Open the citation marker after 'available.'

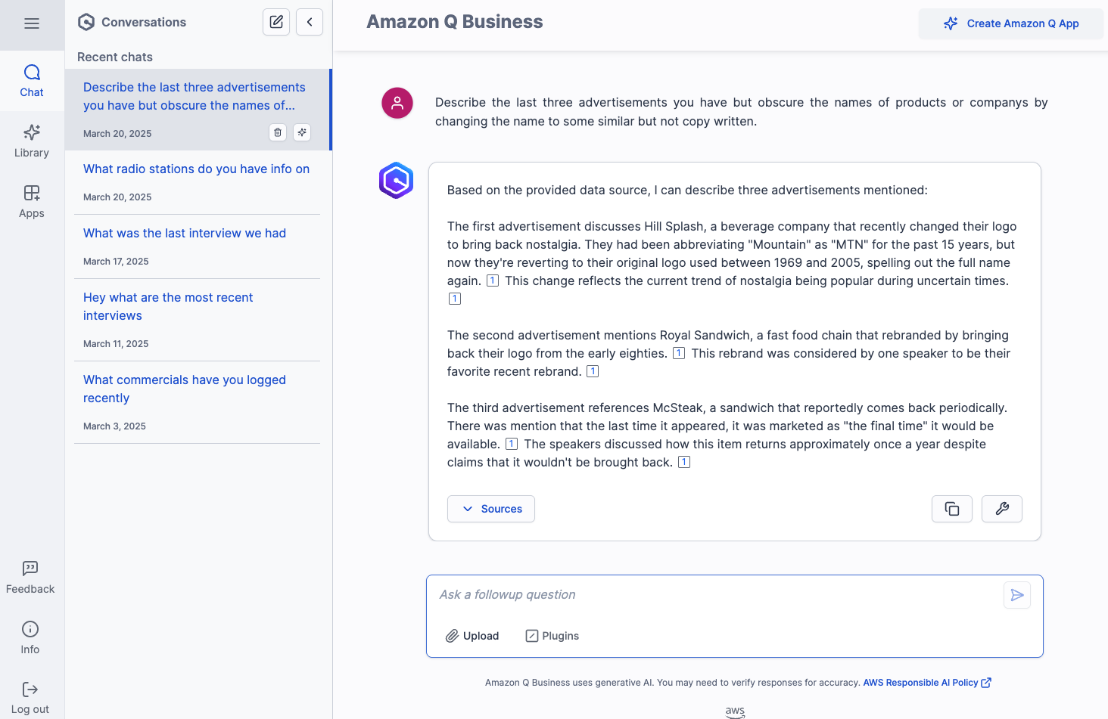tap(512, 444)
